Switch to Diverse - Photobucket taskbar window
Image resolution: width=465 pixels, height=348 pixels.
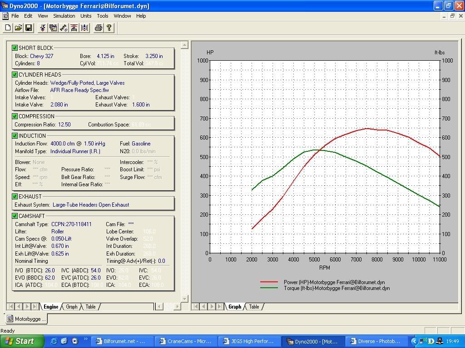376,341
